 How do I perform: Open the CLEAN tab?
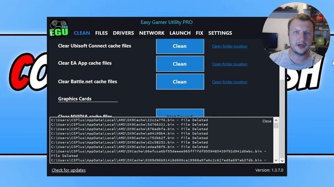[x=82, y=33]
